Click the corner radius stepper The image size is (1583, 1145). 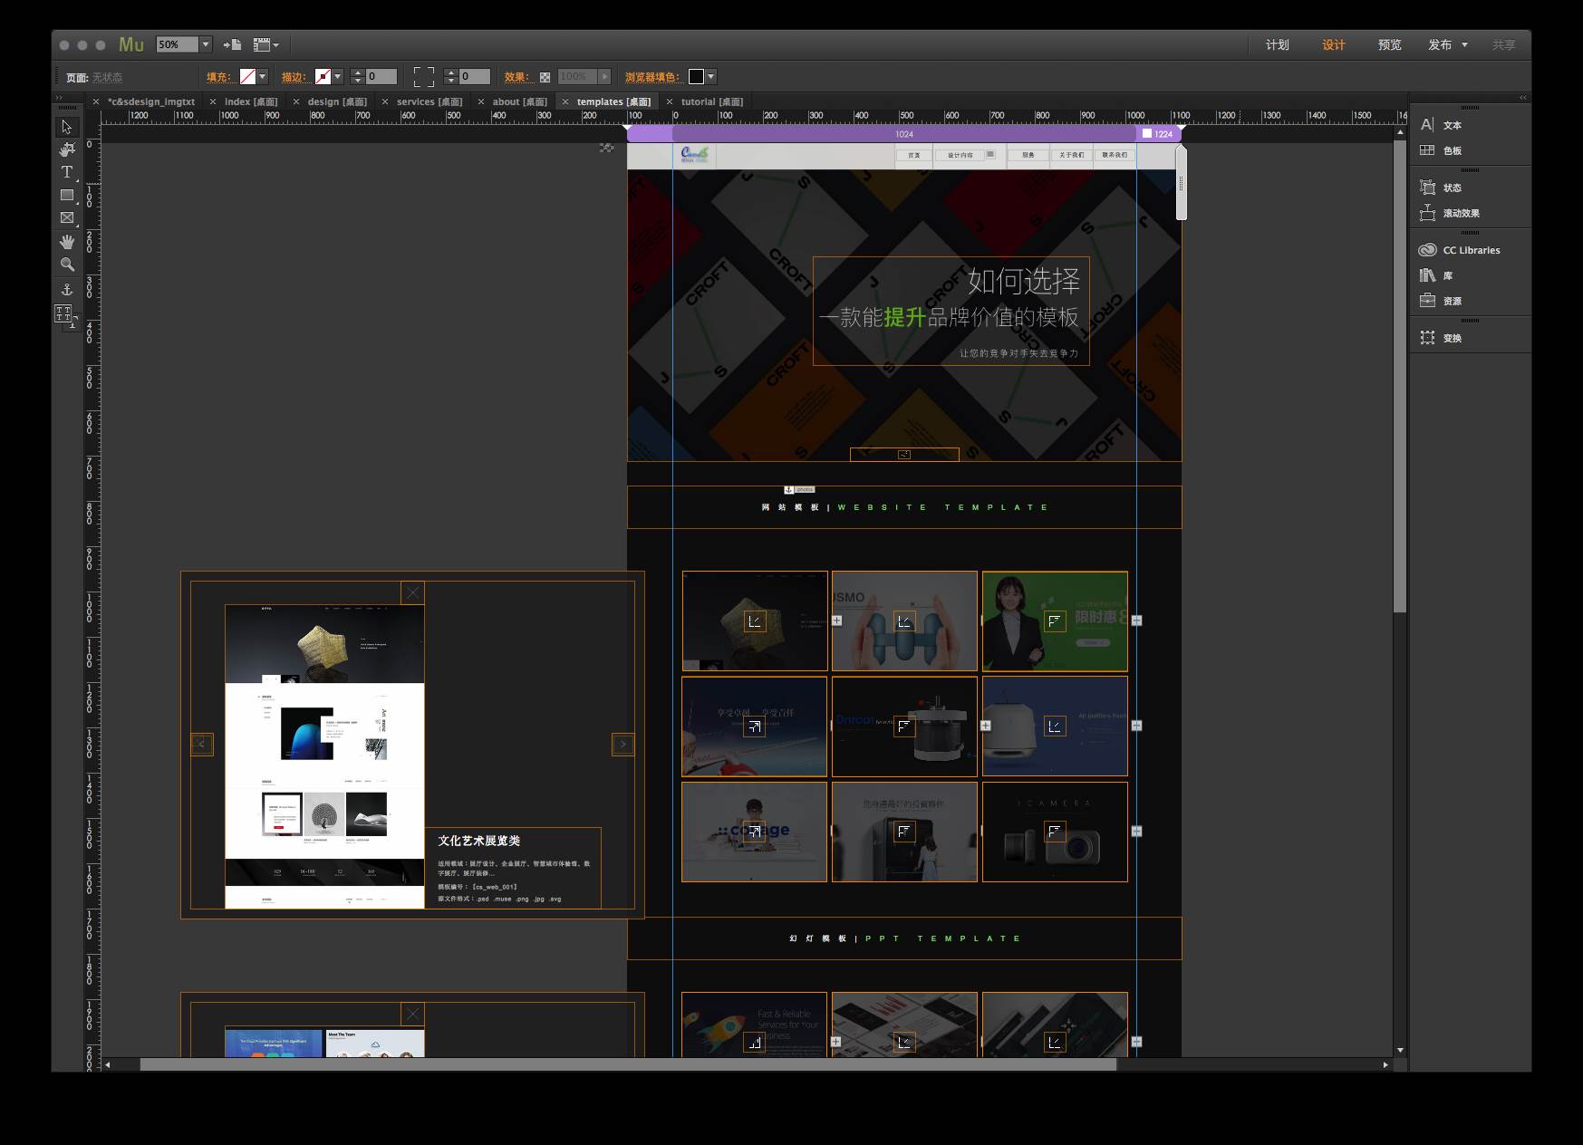pos(450,77)
